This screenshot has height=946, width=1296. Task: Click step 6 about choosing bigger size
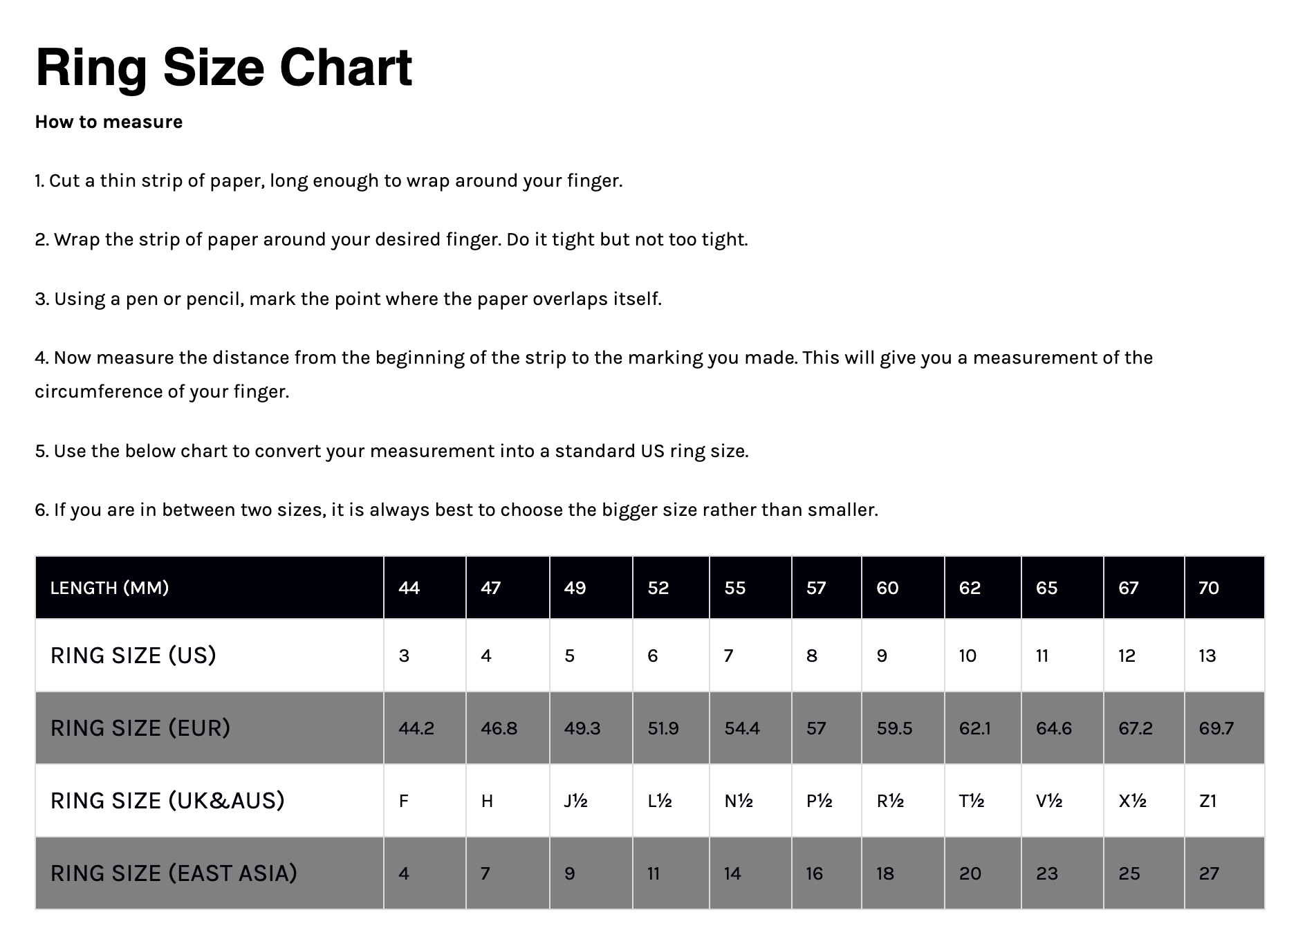click(456, 510)
